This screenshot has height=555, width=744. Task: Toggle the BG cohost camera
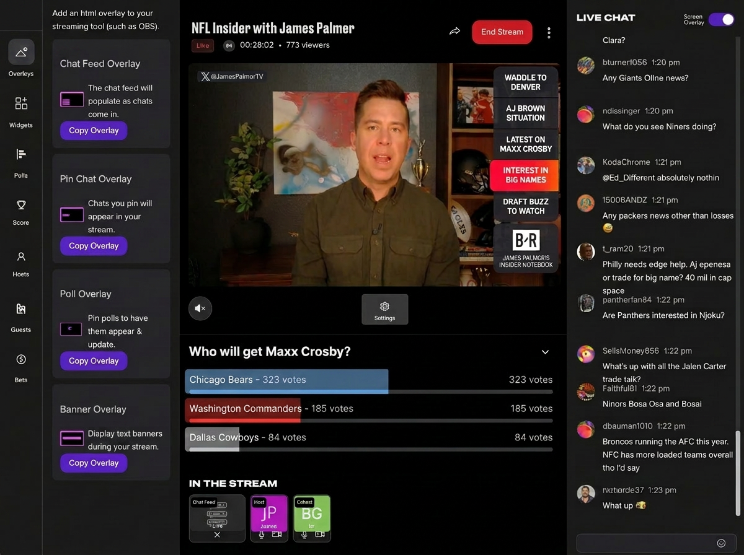click(319, 534)
